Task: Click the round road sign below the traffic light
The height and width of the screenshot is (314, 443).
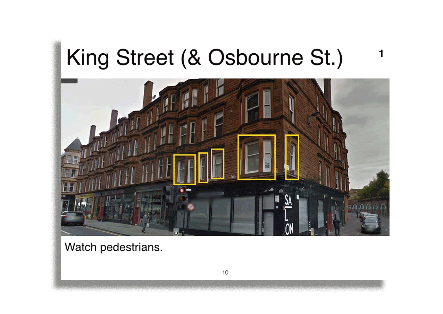Action: coord(190,207)
